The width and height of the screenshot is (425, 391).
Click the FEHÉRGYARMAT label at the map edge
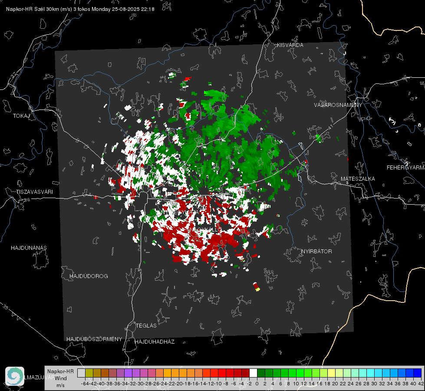pos(406,168)
